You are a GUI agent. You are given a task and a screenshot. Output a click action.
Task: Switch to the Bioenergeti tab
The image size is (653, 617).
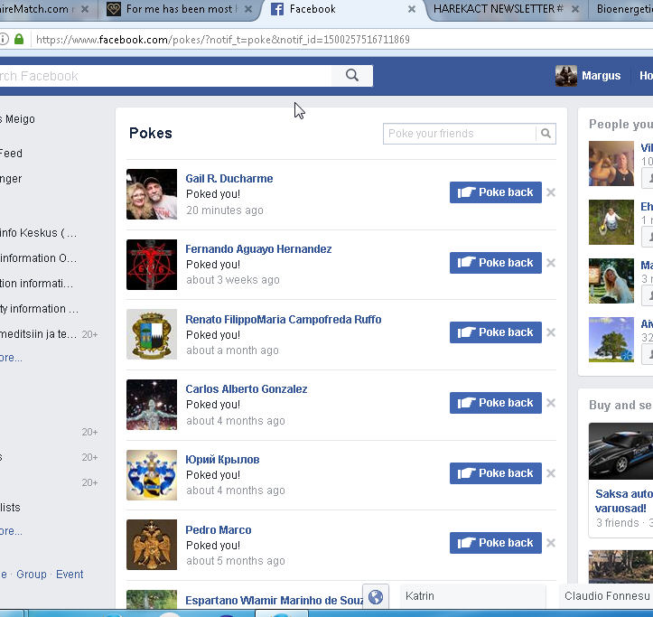(623, 9)
